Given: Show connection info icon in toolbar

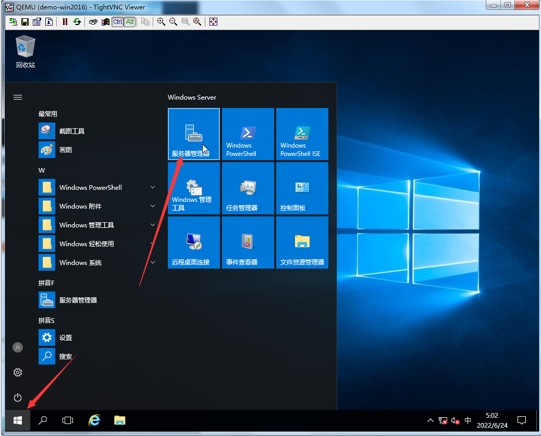Looking at the screenshot, I should click(x=49, y=22).
